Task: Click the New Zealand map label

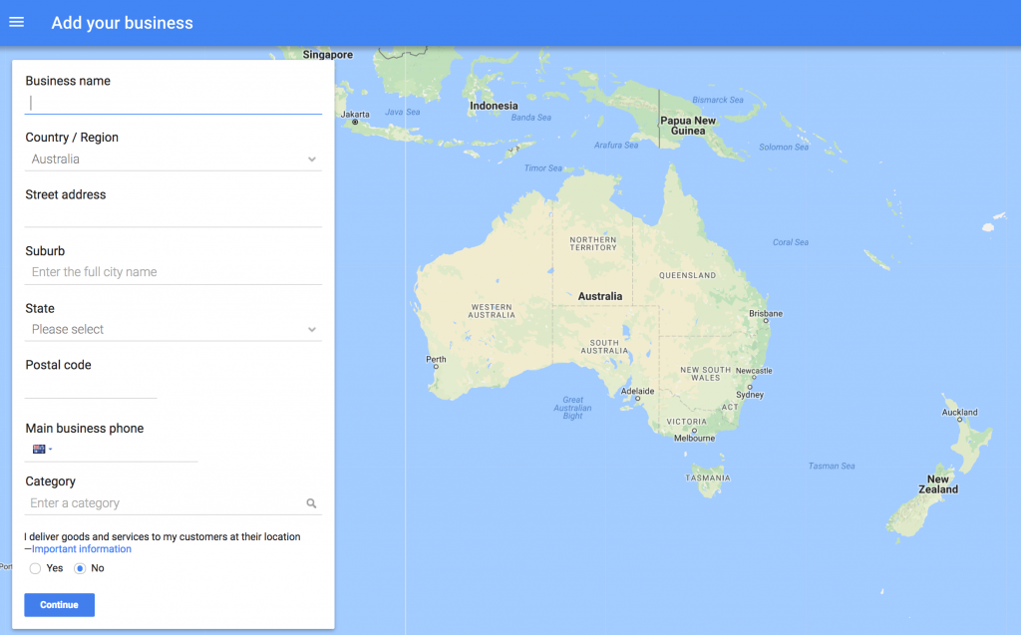Action: (x=938, y=484)
